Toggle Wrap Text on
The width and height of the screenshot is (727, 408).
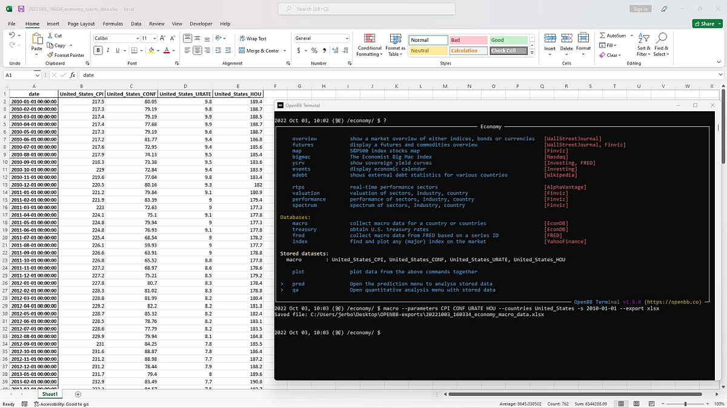[x=253, y=39]
